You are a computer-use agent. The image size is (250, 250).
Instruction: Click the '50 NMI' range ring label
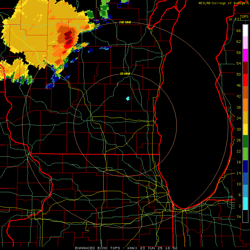(x=125, y=74)
